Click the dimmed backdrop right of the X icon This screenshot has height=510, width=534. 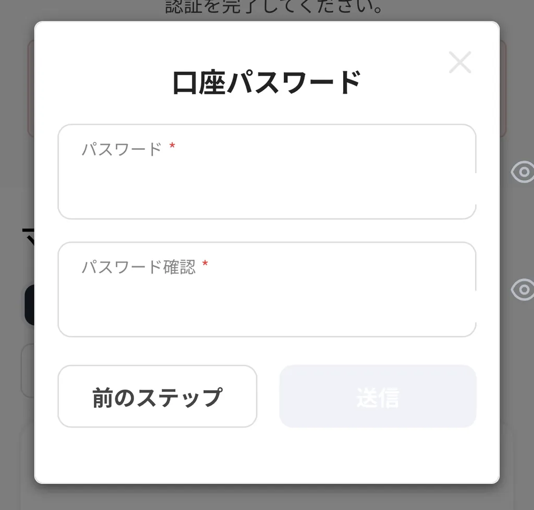pyautogui.click(x=516, y=63)
